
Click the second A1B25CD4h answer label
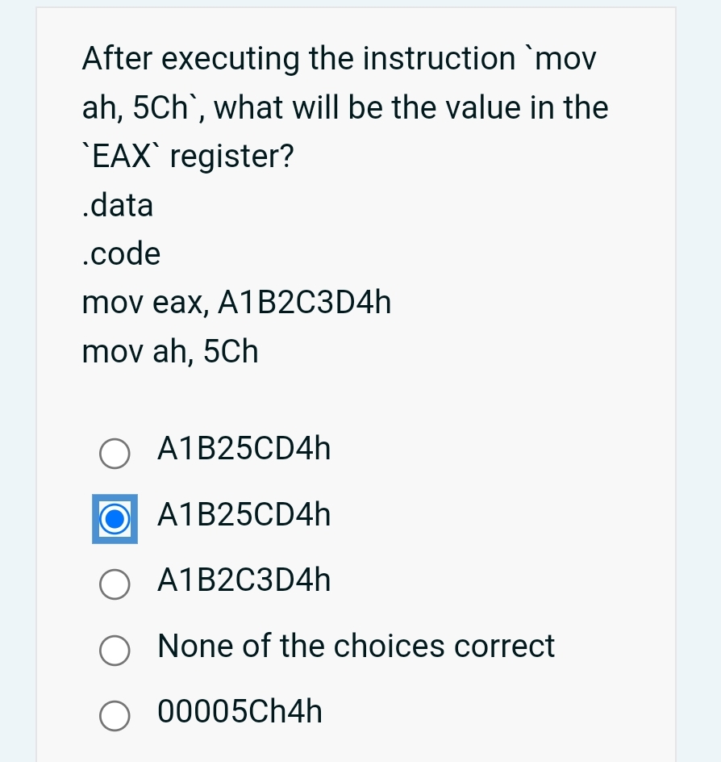244,515
